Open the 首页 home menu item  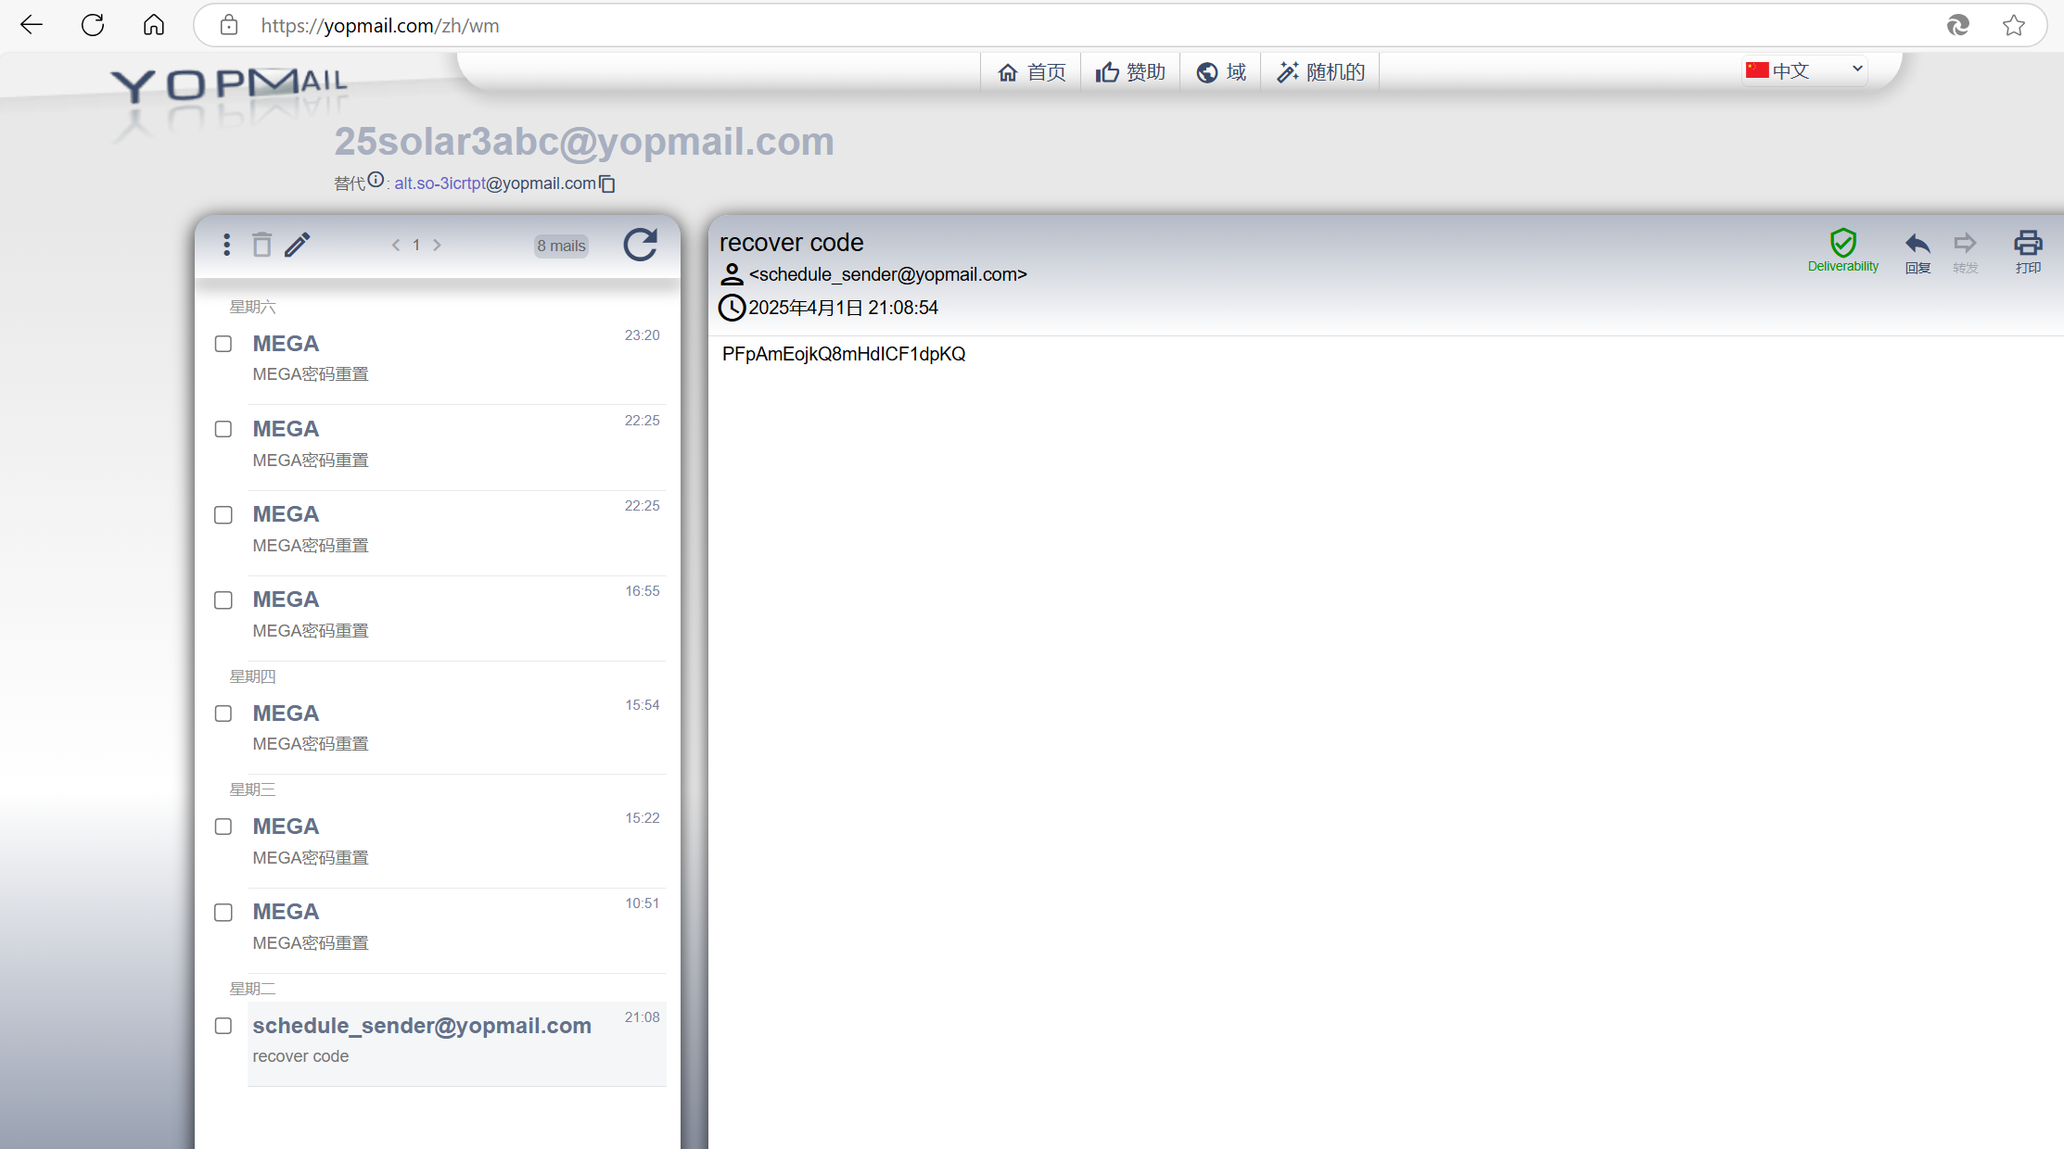1031,72
